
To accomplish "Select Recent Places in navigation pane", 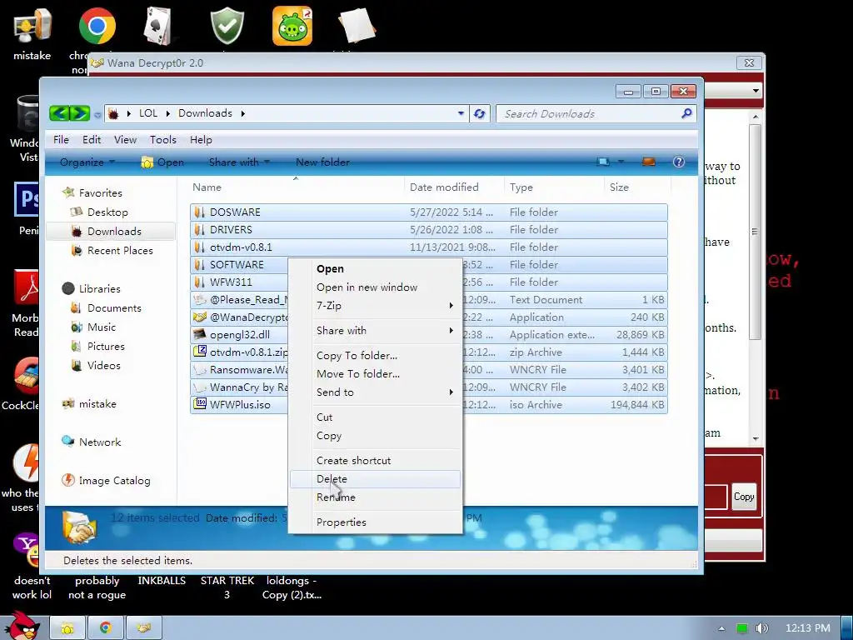I will (x=120, y=250).
